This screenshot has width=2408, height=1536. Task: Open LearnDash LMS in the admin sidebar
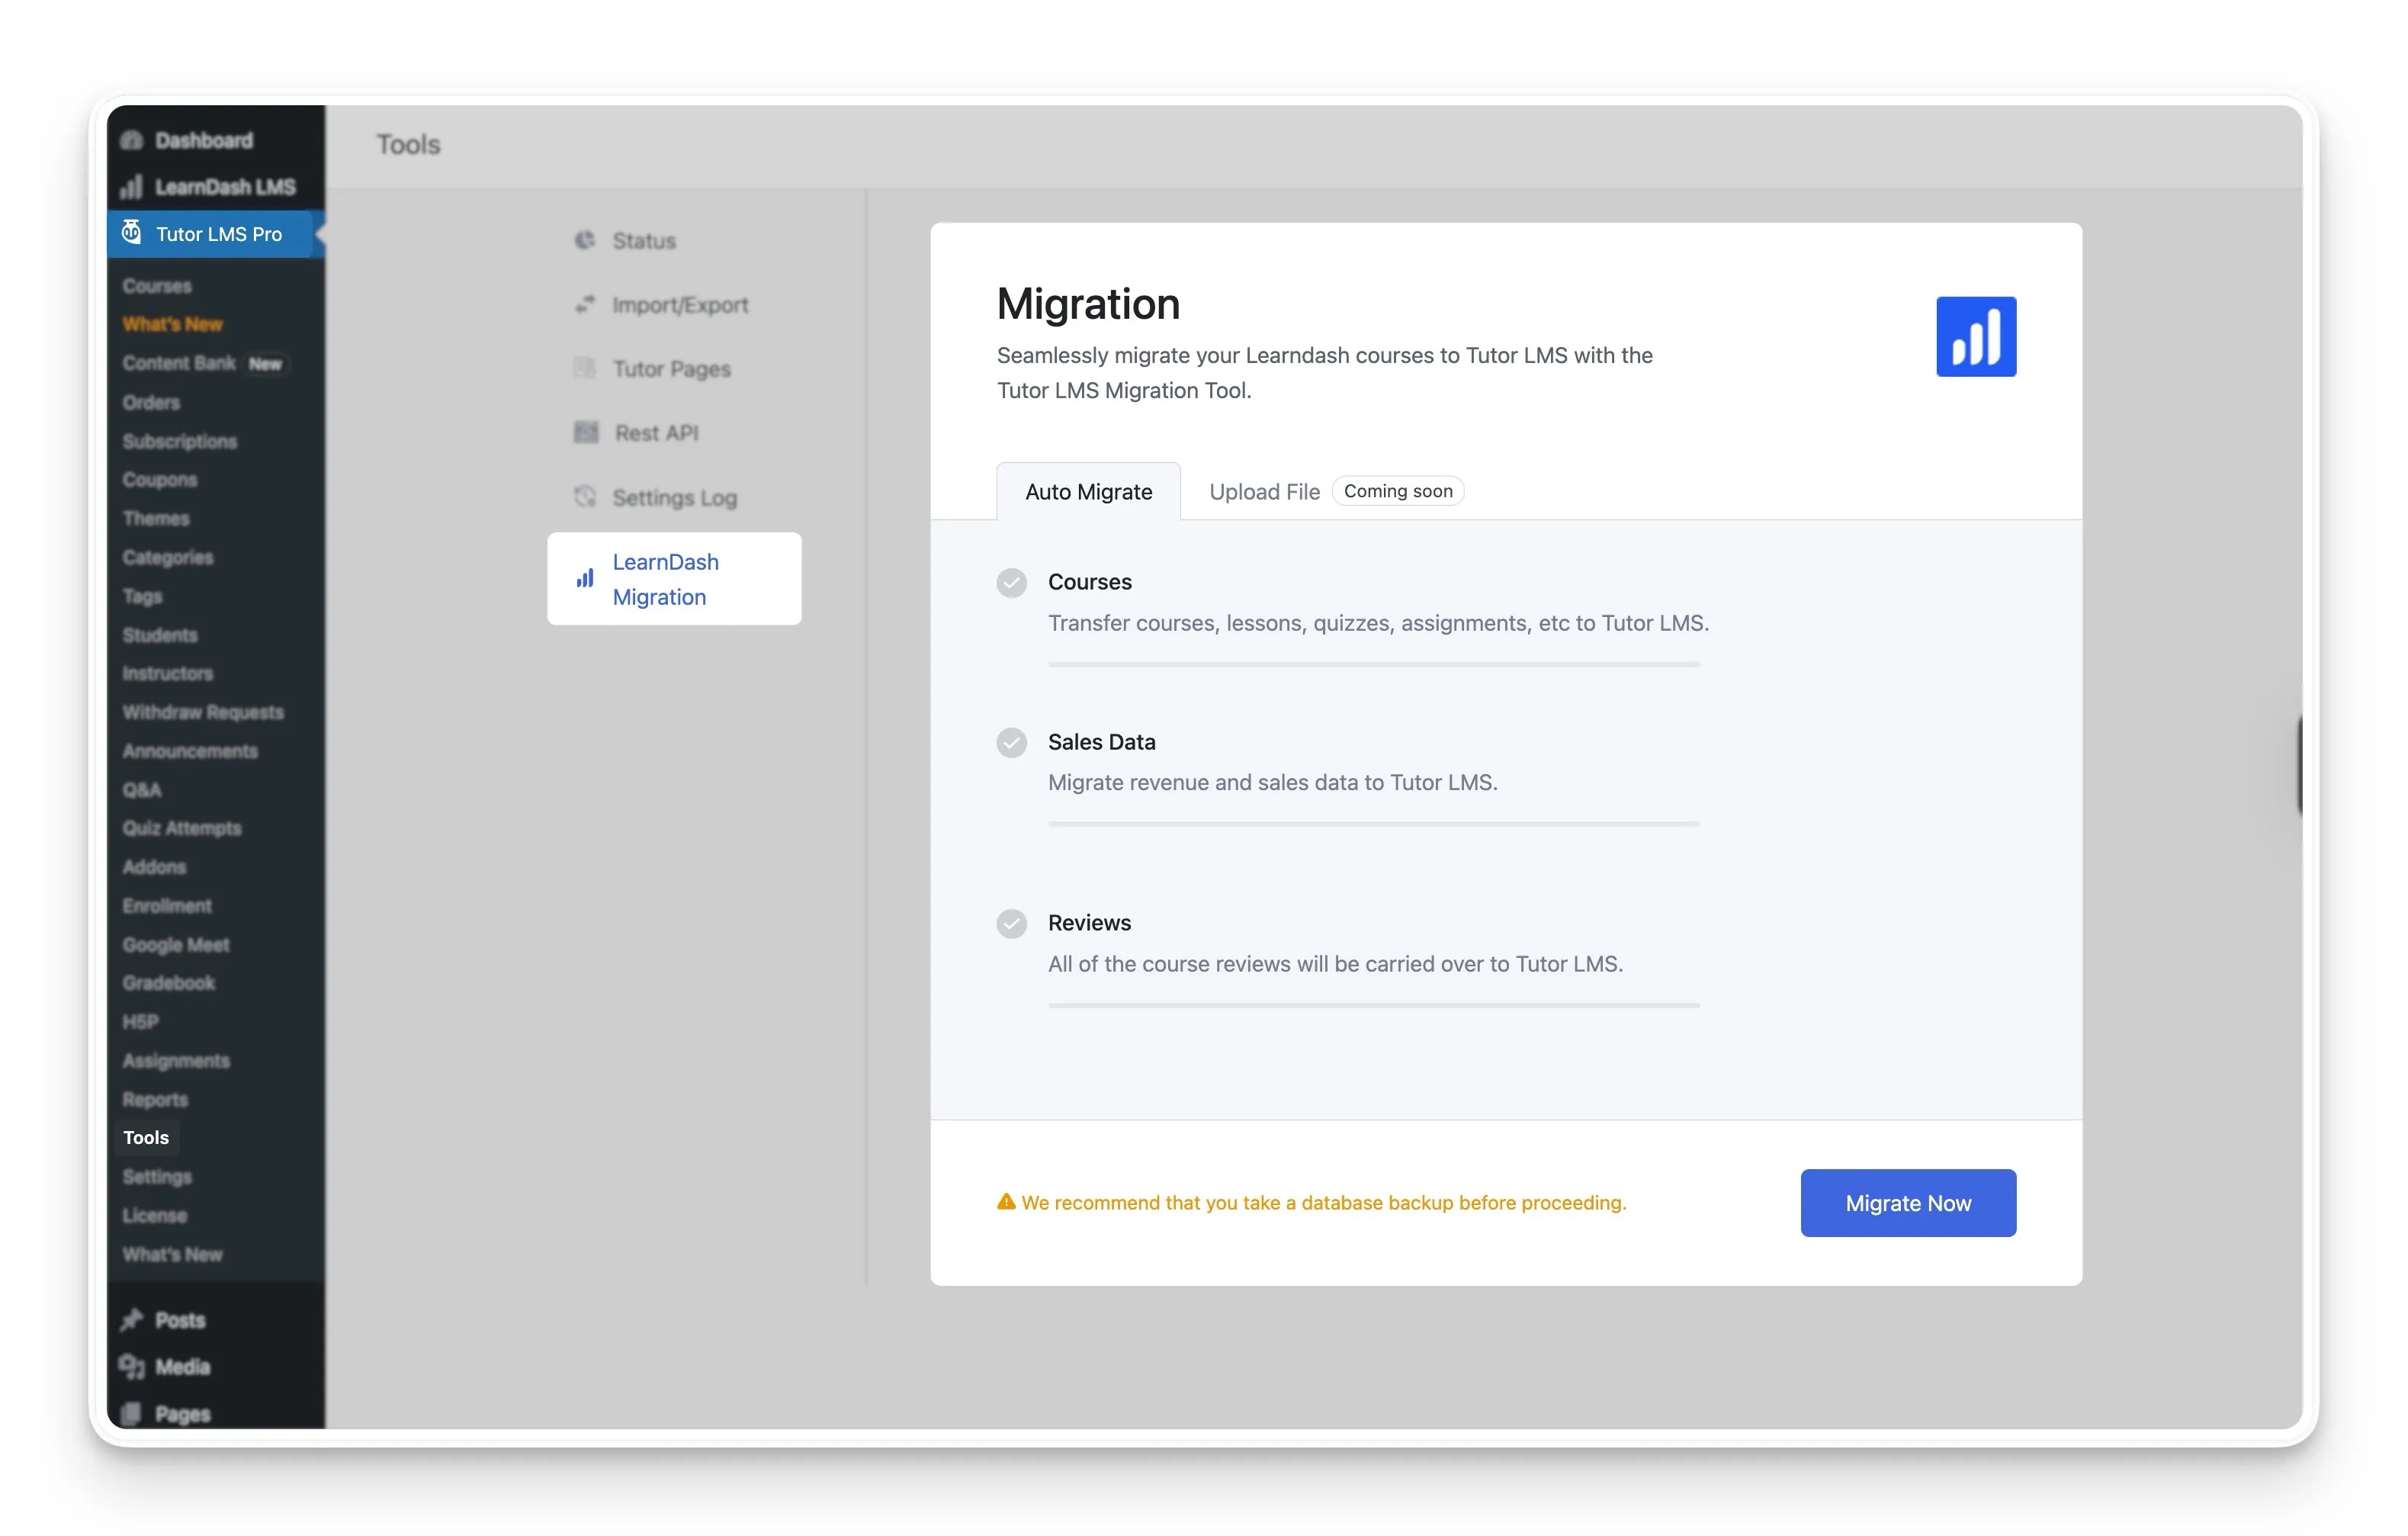(x=224, y=187)
